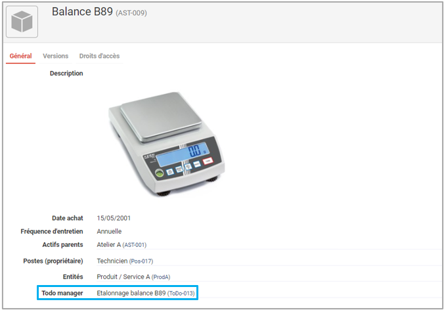Click the Description field label
The width and height of the screenshot is (444, 310).
[x=66, y=74]
